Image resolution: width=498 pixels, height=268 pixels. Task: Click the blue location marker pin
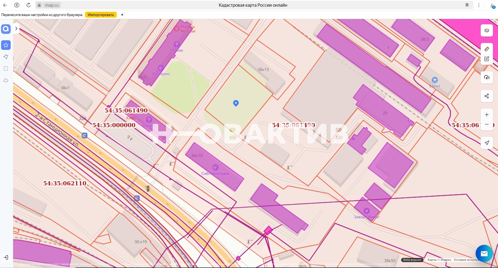click(236, 103)
